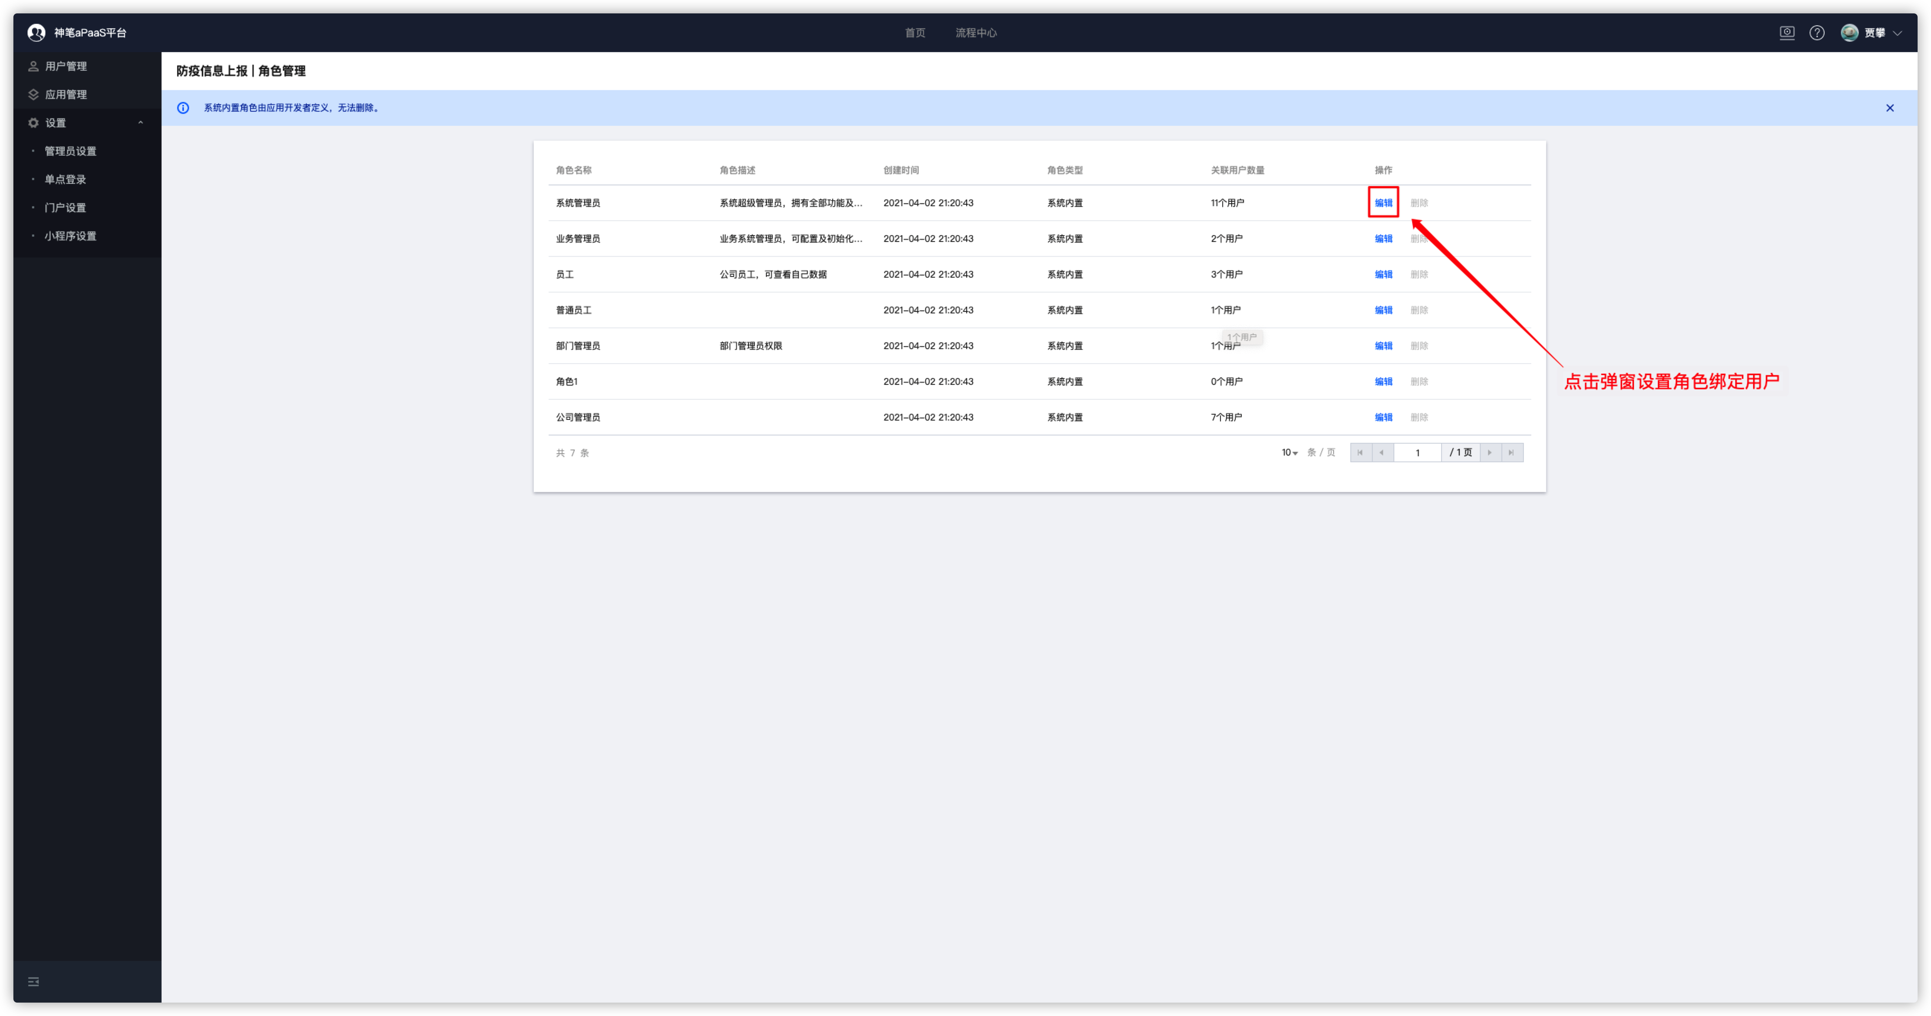Click the 7个用户 cell
Image resolution: width=1931 pixels, height=1016 pixels.
1226,416
